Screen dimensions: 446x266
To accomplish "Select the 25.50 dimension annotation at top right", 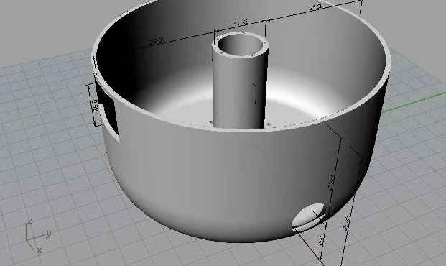I will [316, 7].
